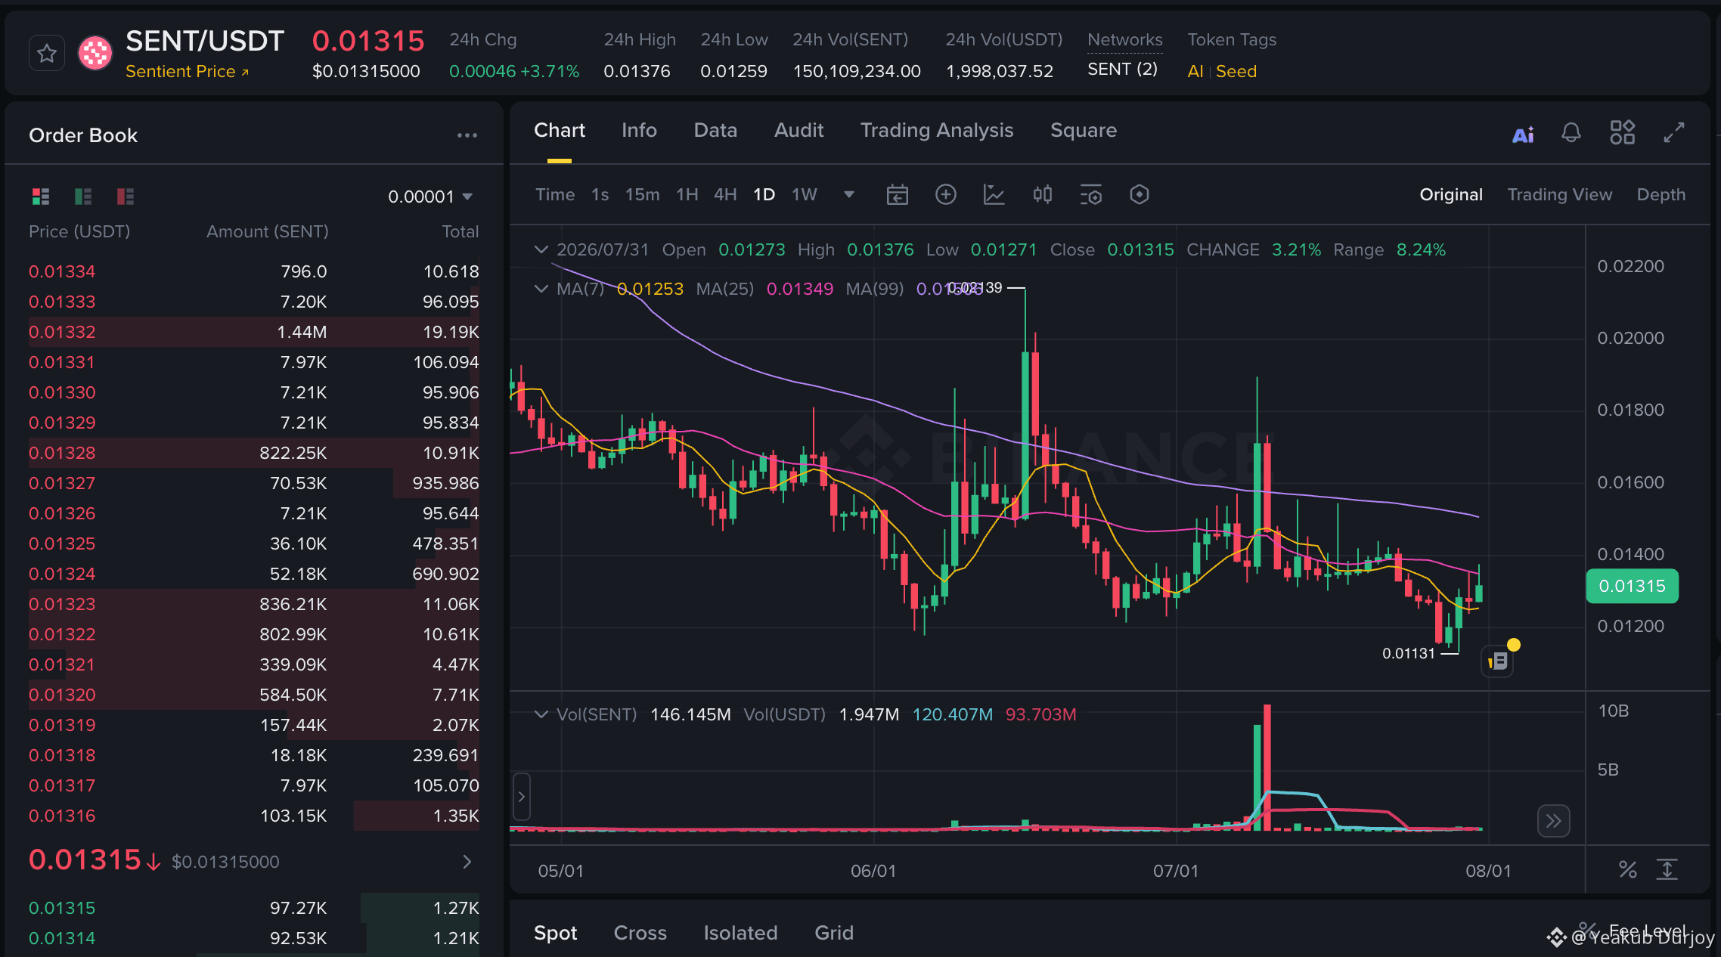Open more time intervals dropdown arrow
Viewport: 1721px width, 957px height.
(849, 195)
